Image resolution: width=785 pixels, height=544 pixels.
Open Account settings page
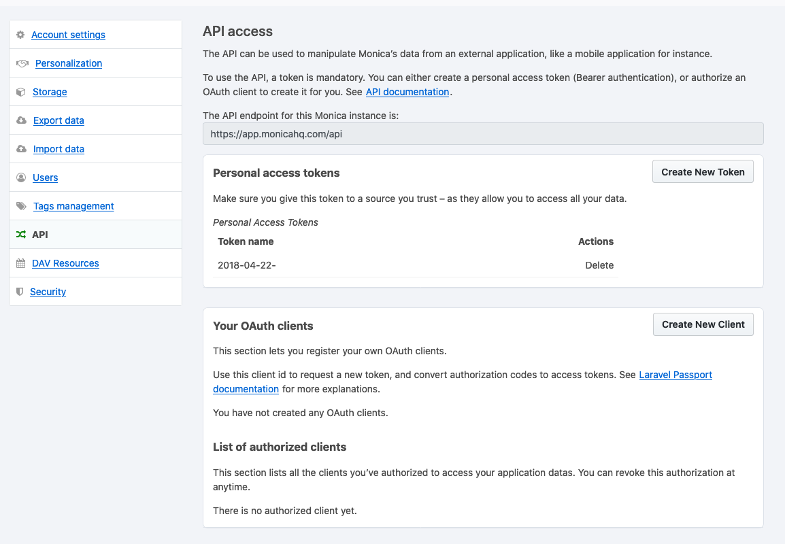[68, 35]
